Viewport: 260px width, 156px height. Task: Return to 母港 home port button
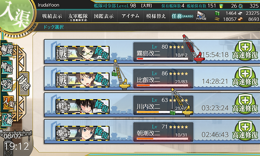pos(24,84)
